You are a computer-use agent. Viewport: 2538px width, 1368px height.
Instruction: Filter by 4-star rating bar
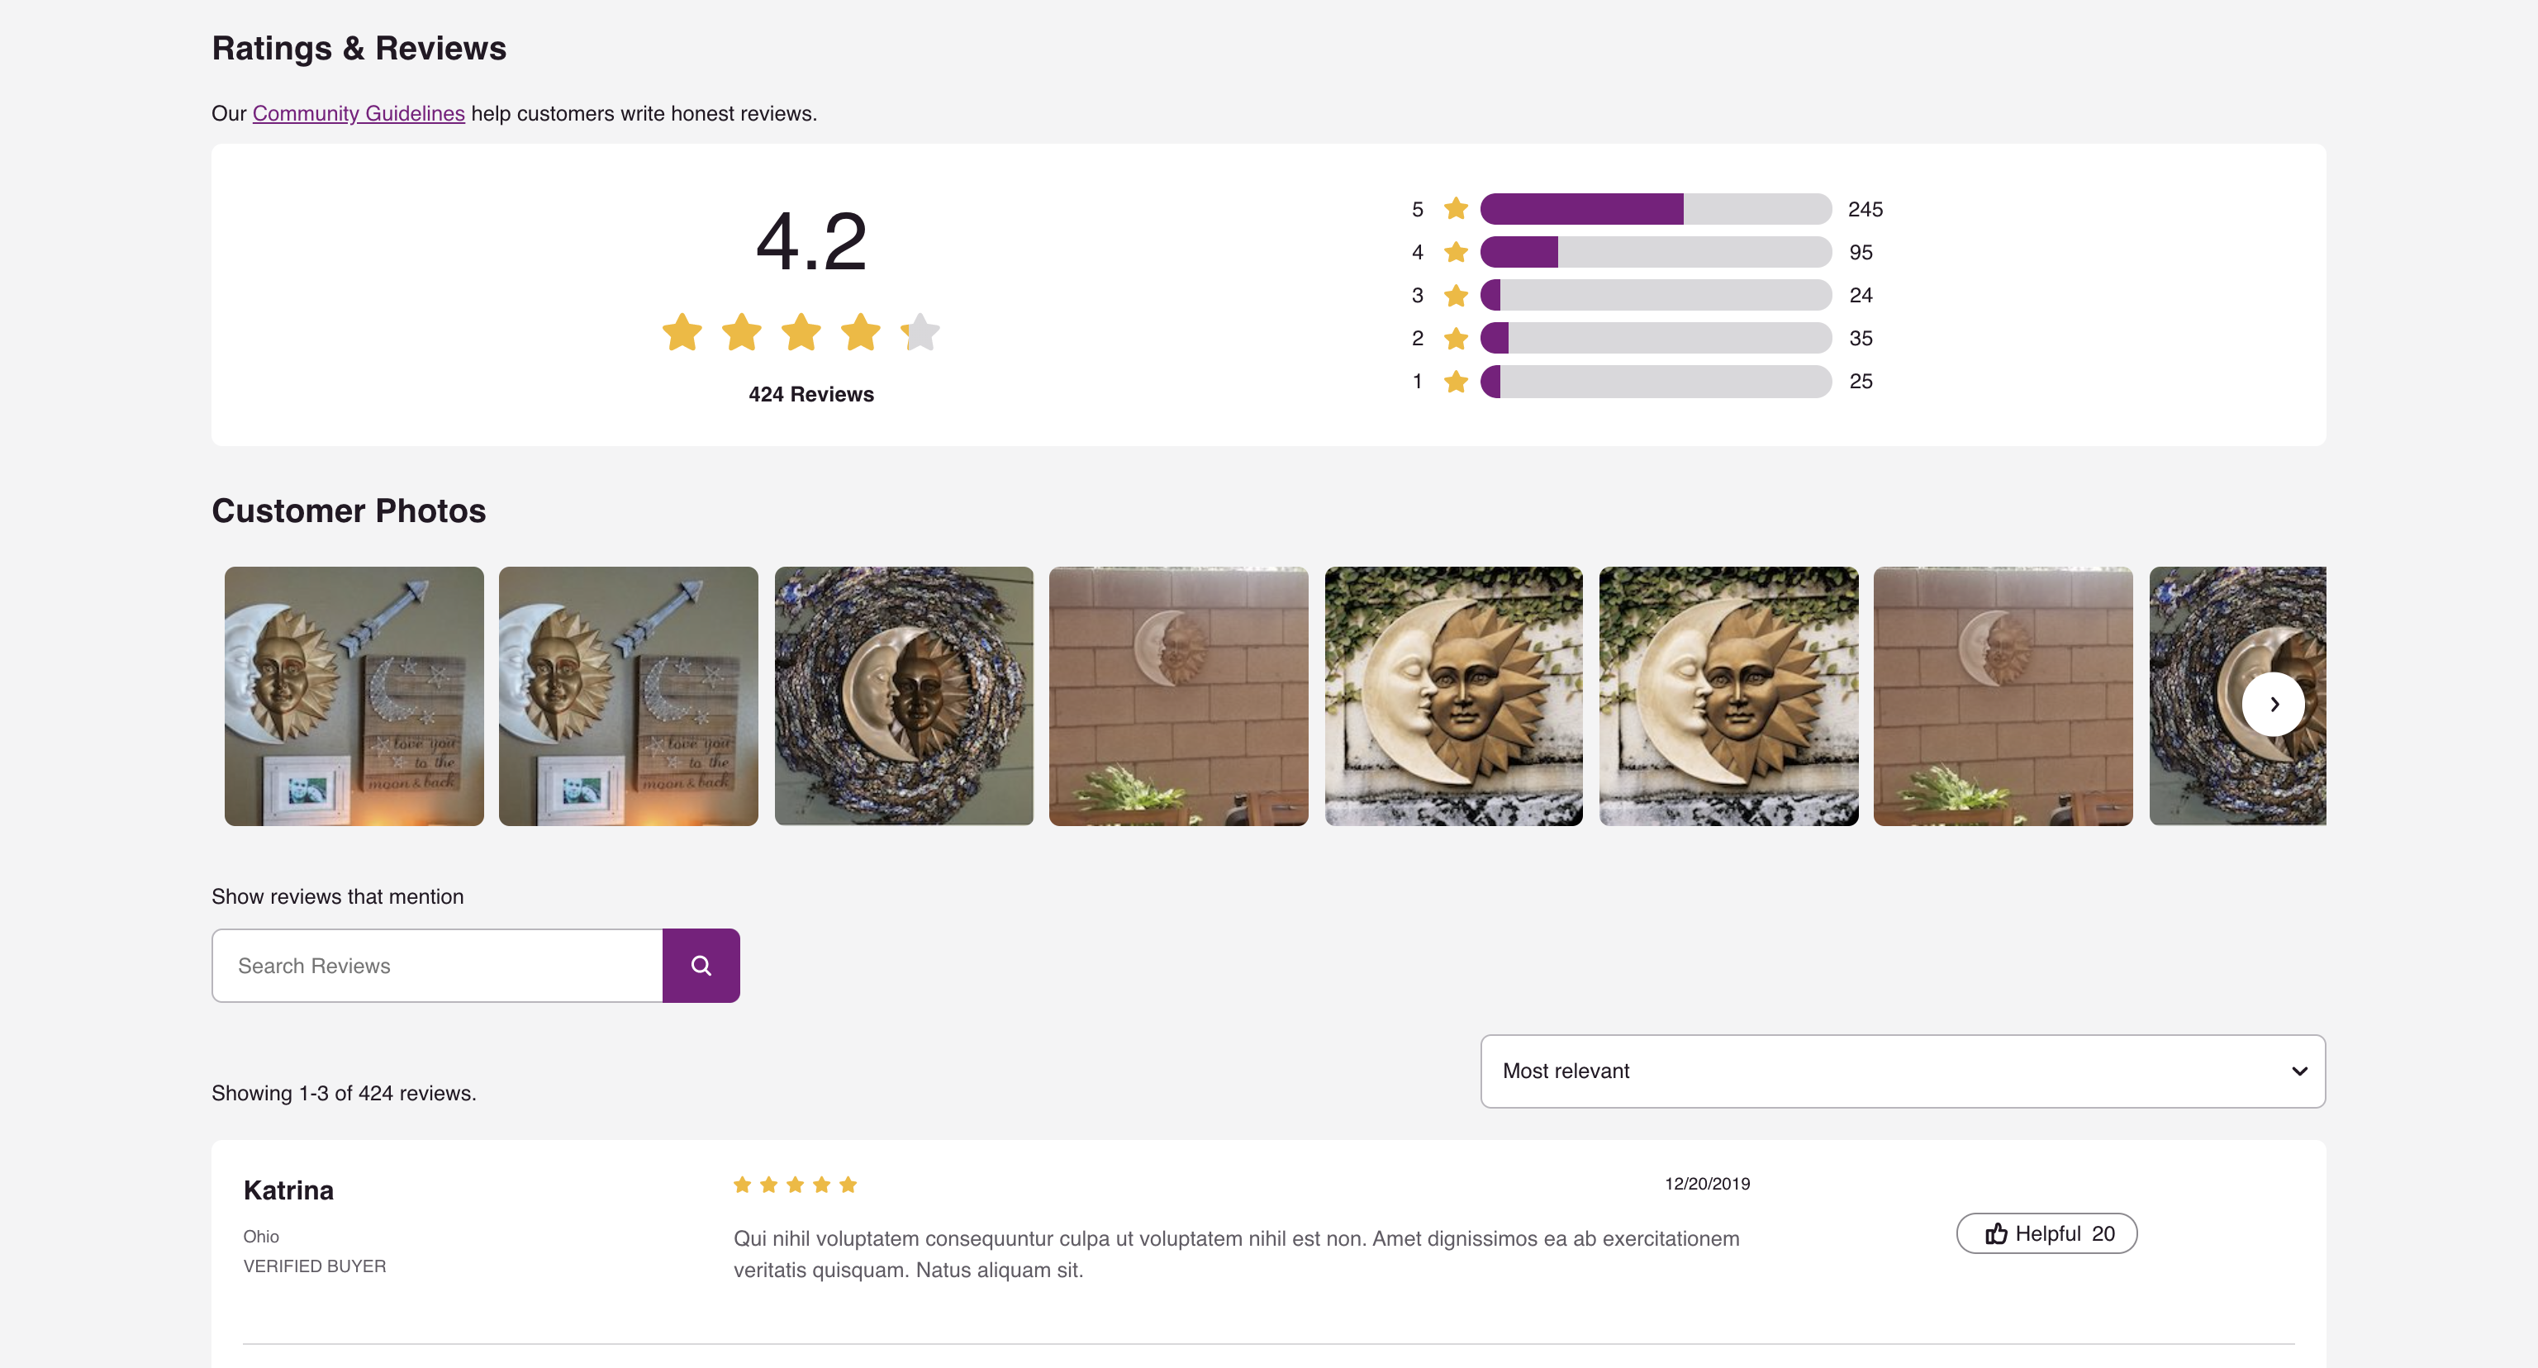click(1655, 252)
